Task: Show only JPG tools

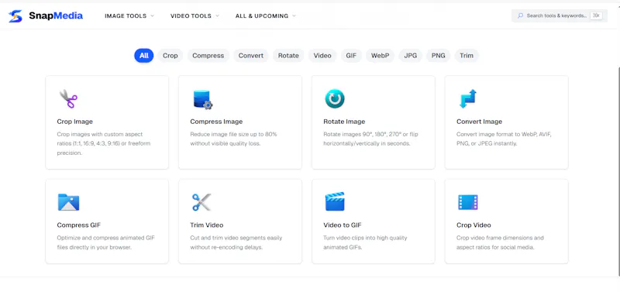Action: (411, 56)
